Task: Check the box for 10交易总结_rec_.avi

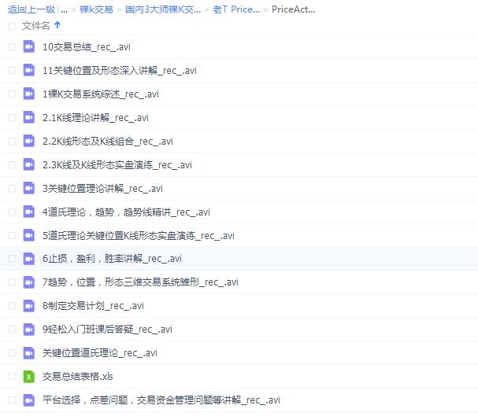Action: [x=12, y=47]
